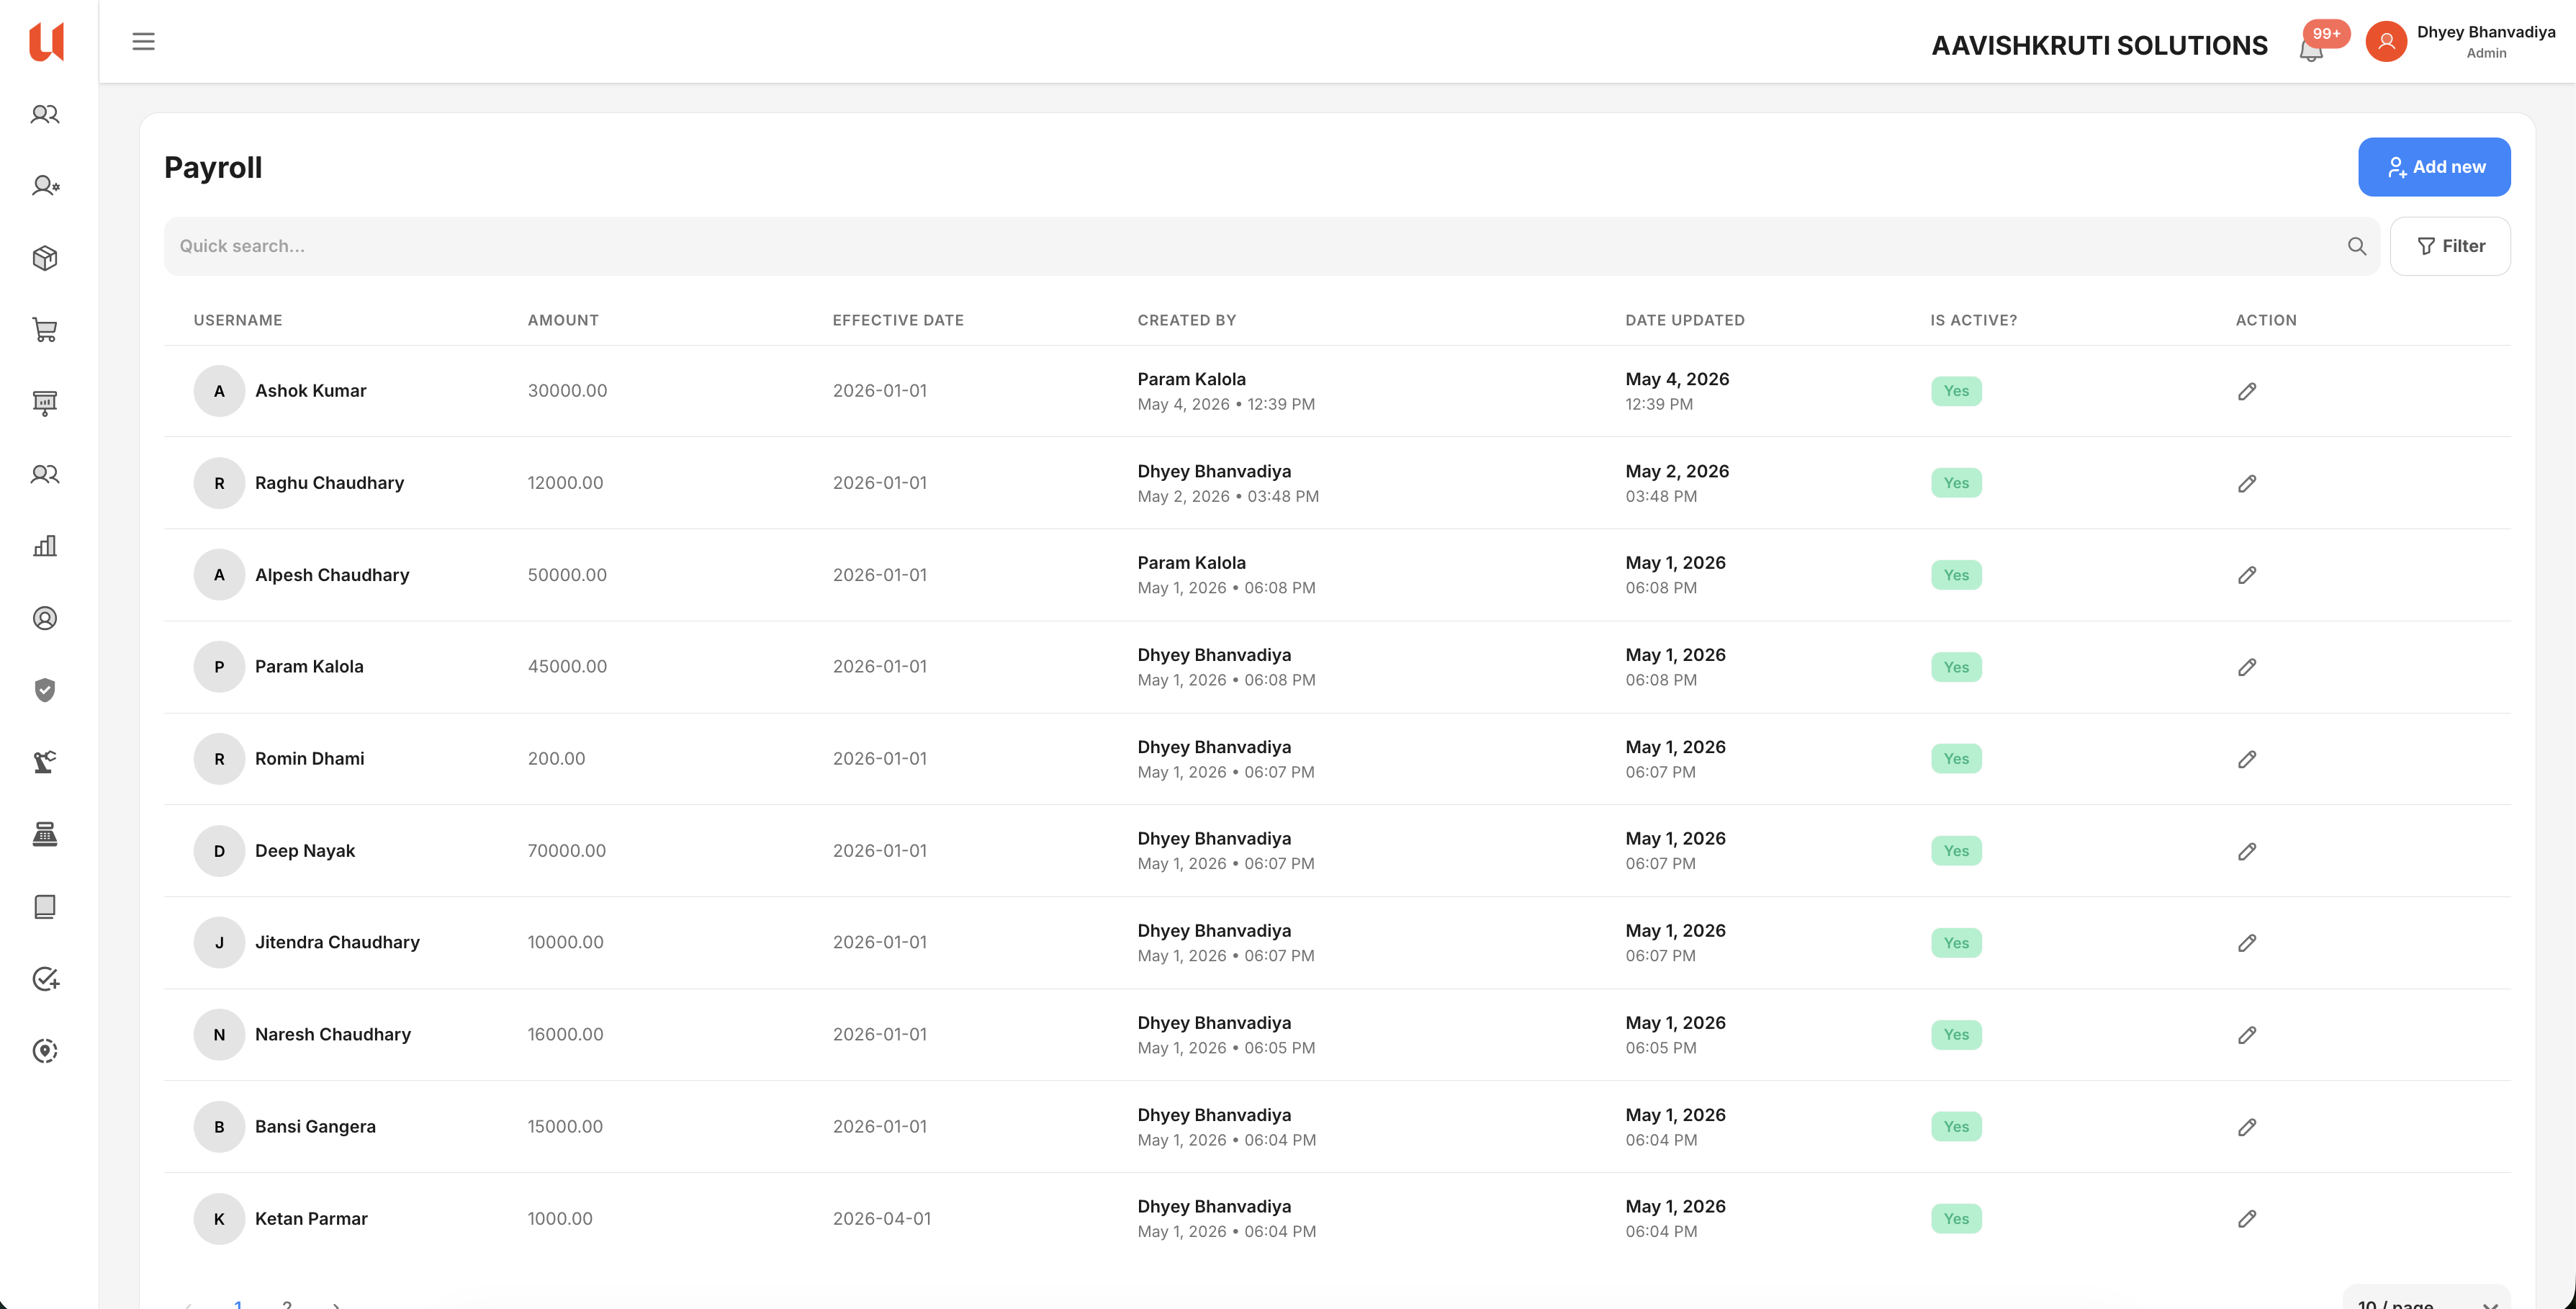Open the Filter options

coord(2449,246)
